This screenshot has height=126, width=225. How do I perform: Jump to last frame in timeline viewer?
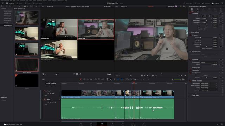(153, 76)
